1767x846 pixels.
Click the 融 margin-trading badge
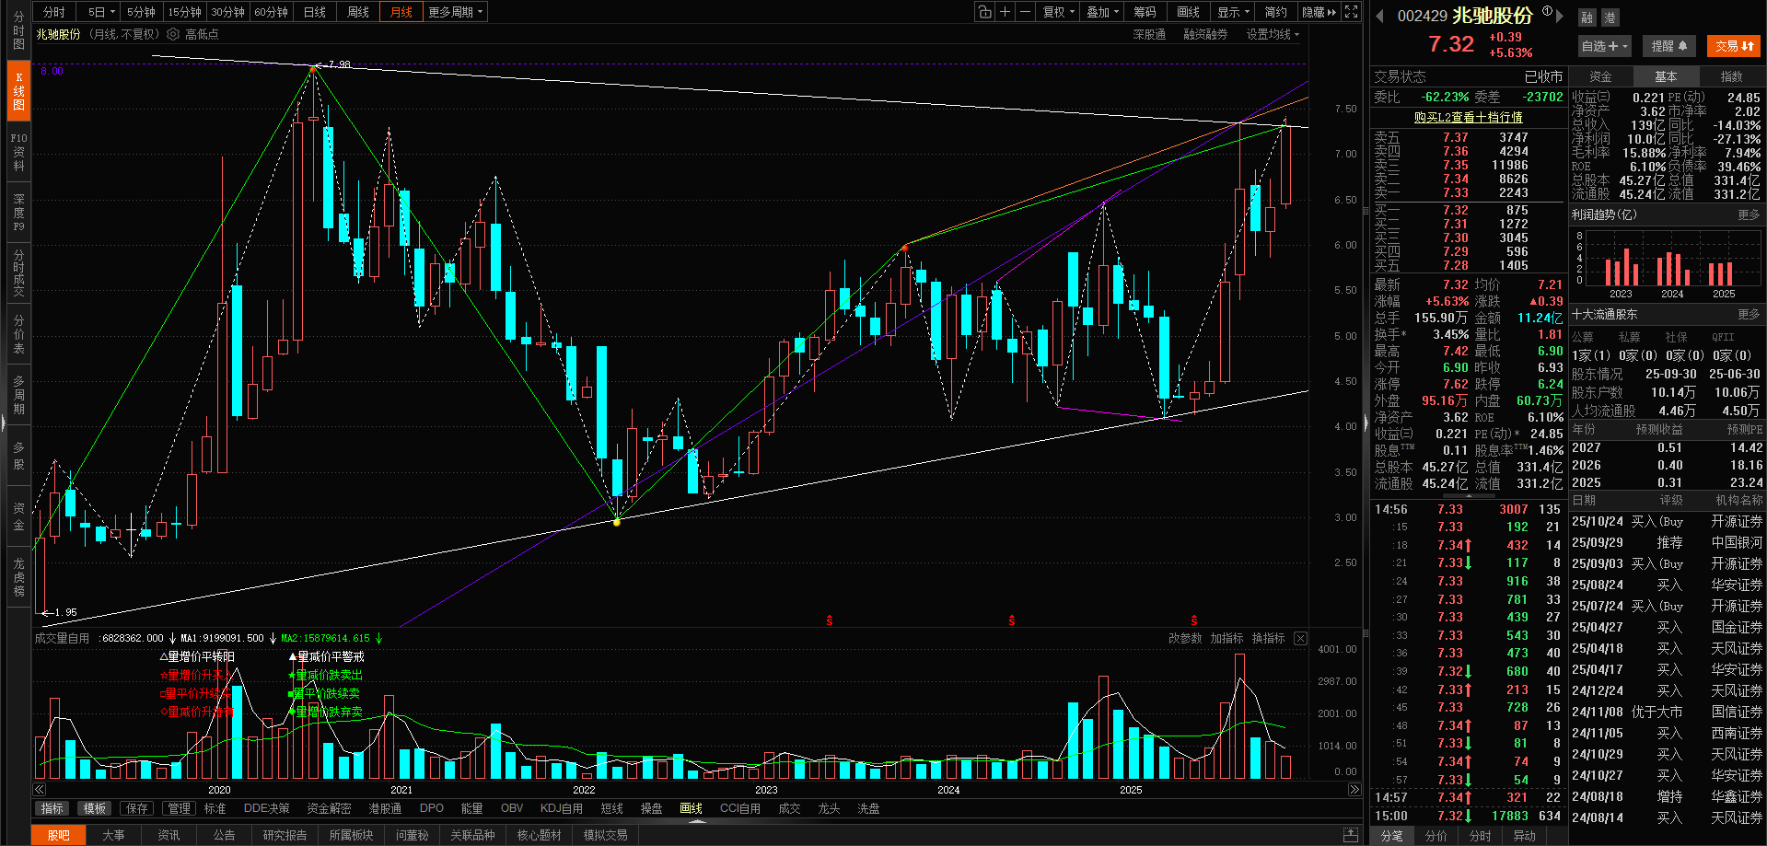(x=1587, y=17)
